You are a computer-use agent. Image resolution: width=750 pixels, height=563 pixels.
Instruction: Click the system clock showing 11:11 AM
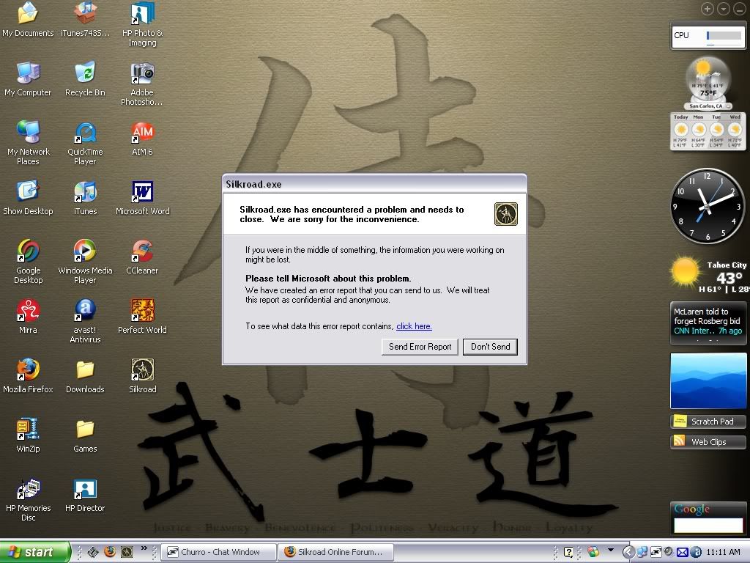(x=723, y=552)
